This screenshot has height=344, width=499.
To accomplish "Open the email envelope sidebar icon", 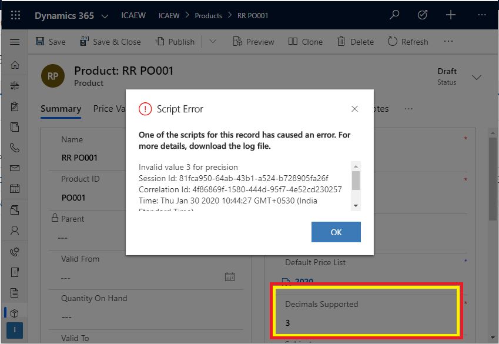I will coord(15,168).
